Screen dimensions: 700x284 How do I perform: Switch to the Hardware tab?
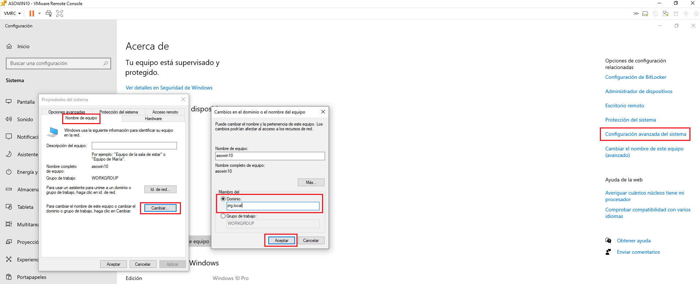point(153,119)
